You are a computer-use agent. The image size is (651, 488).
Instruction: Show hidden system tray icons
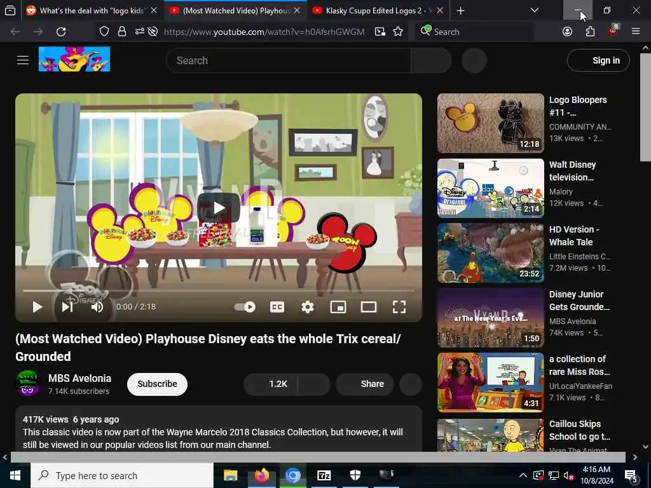[523, 475]
